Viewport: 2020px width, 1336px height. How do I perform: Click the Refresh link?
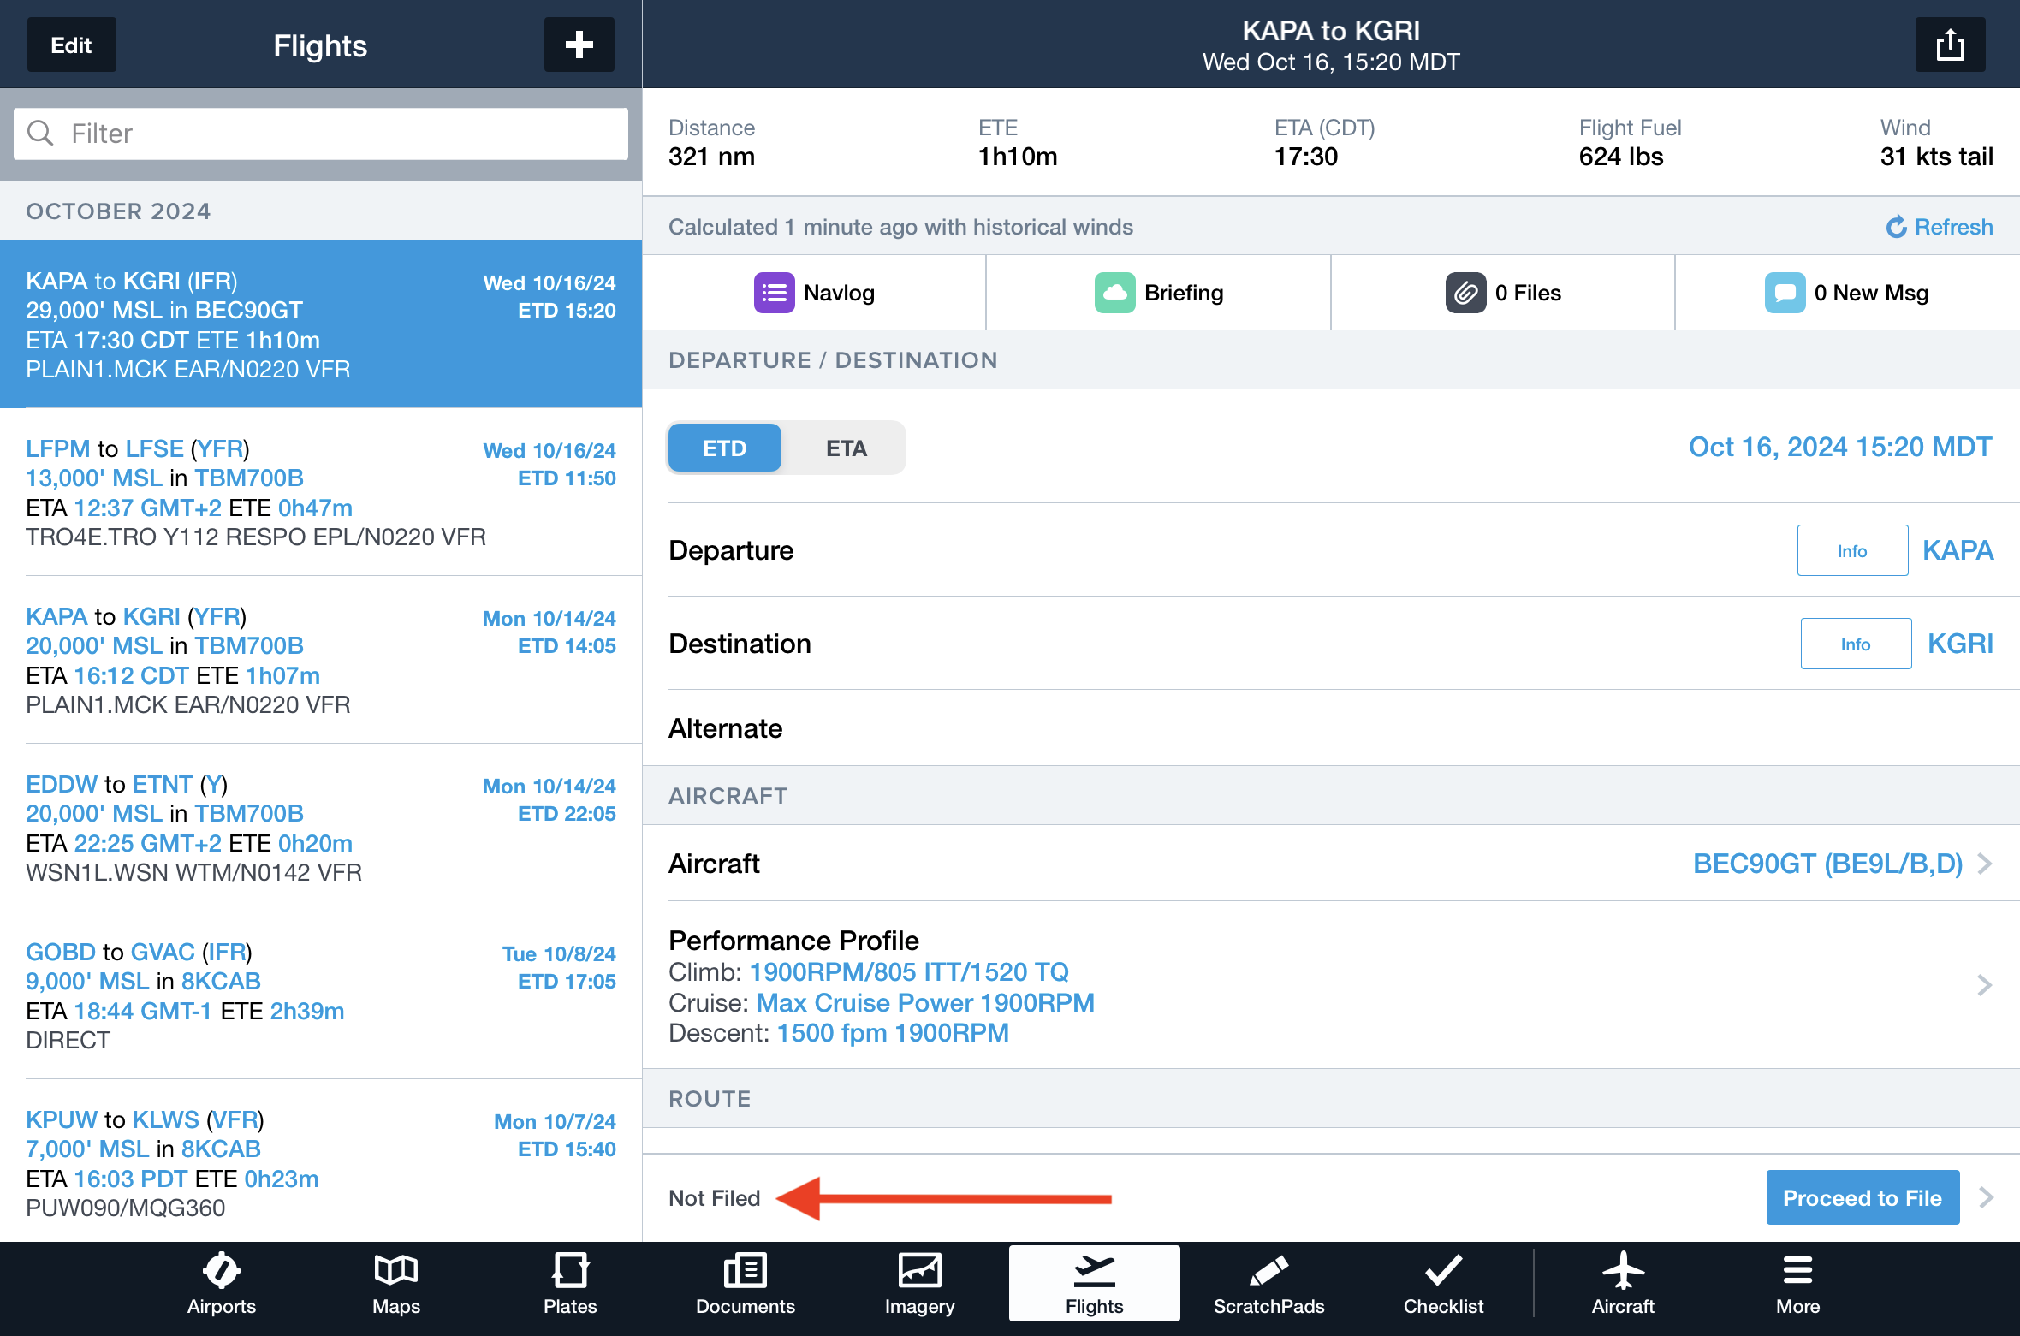pos(1940,227)
